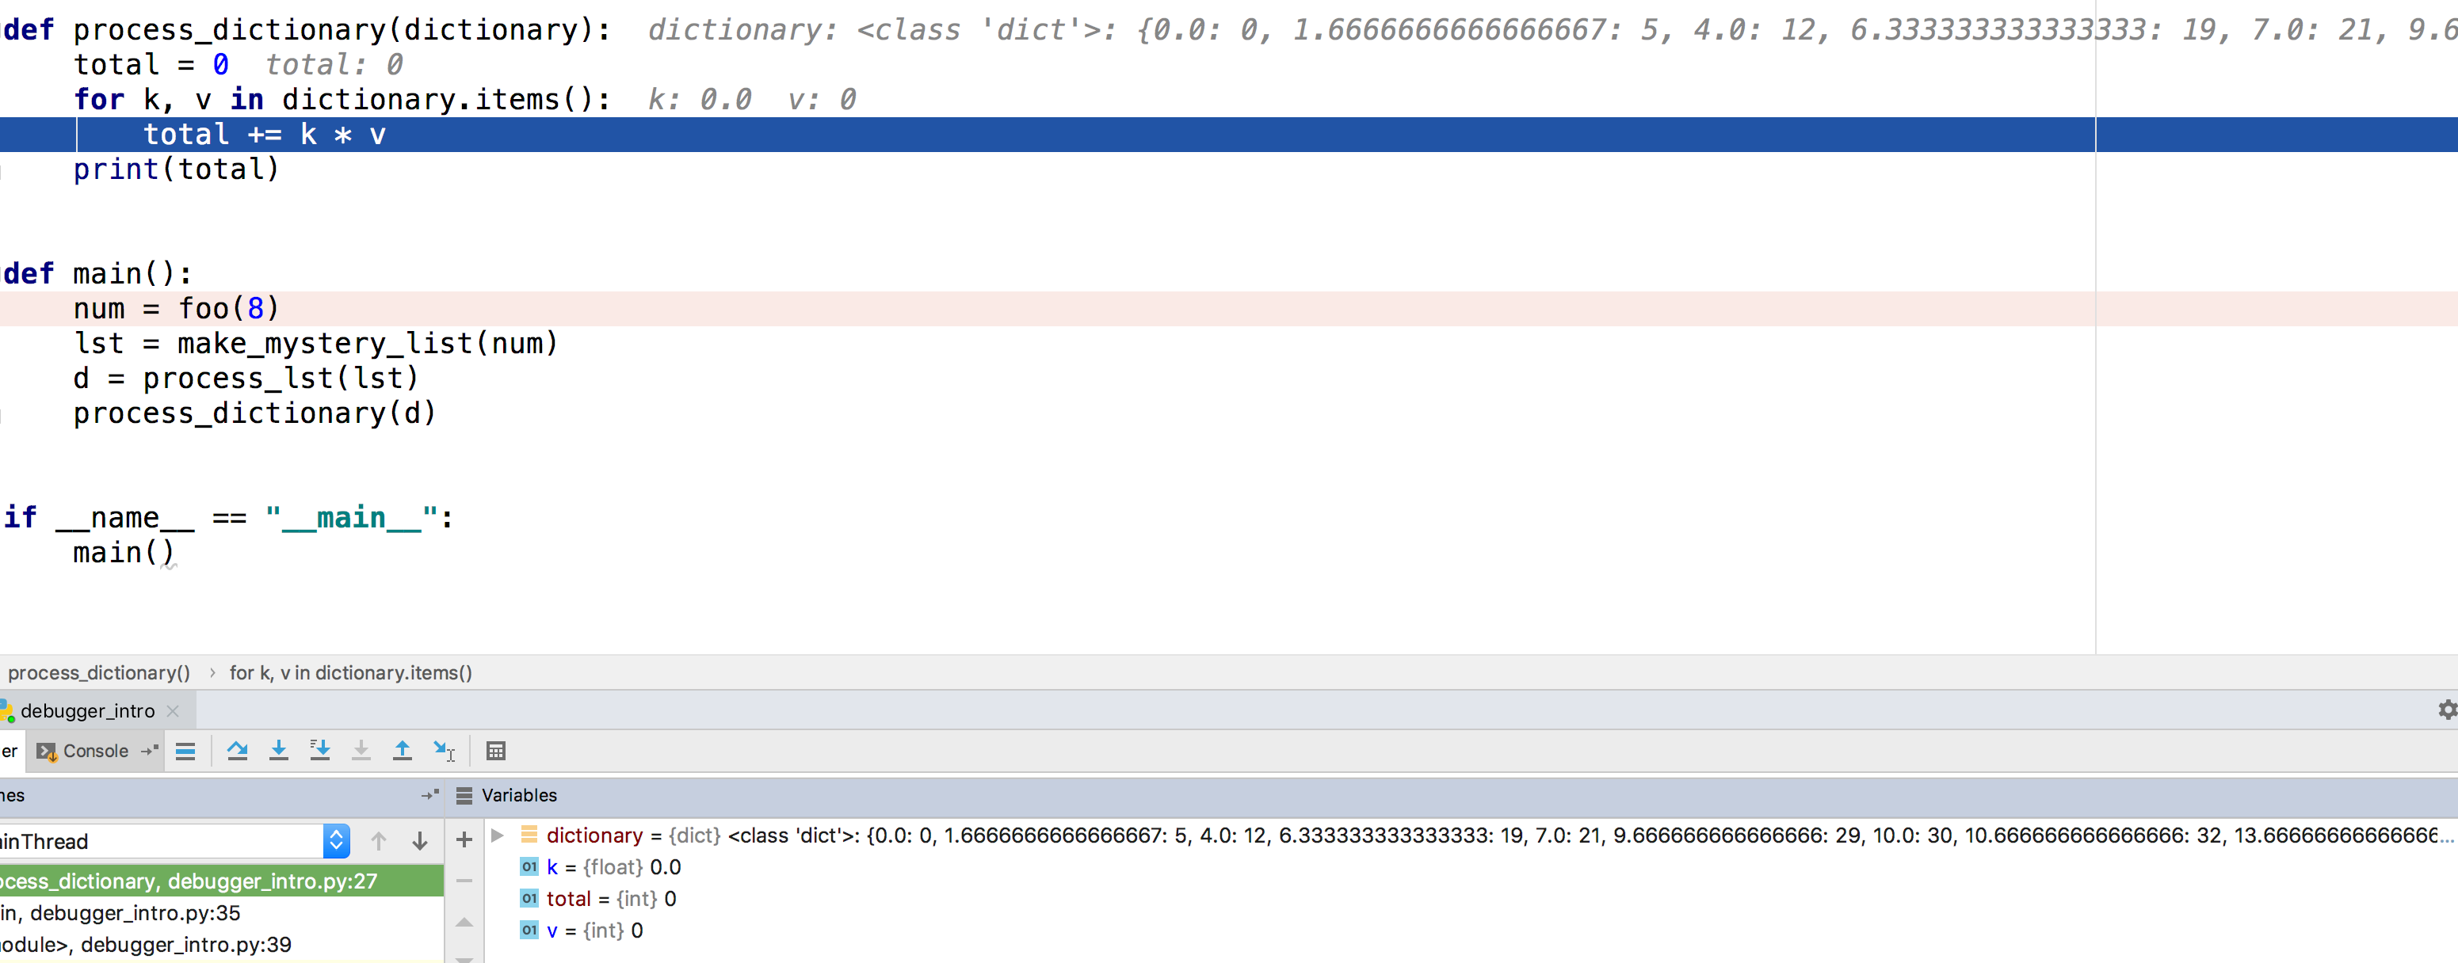Expand the dictionary variable node

pyautogui.click(x=497, y=835)
